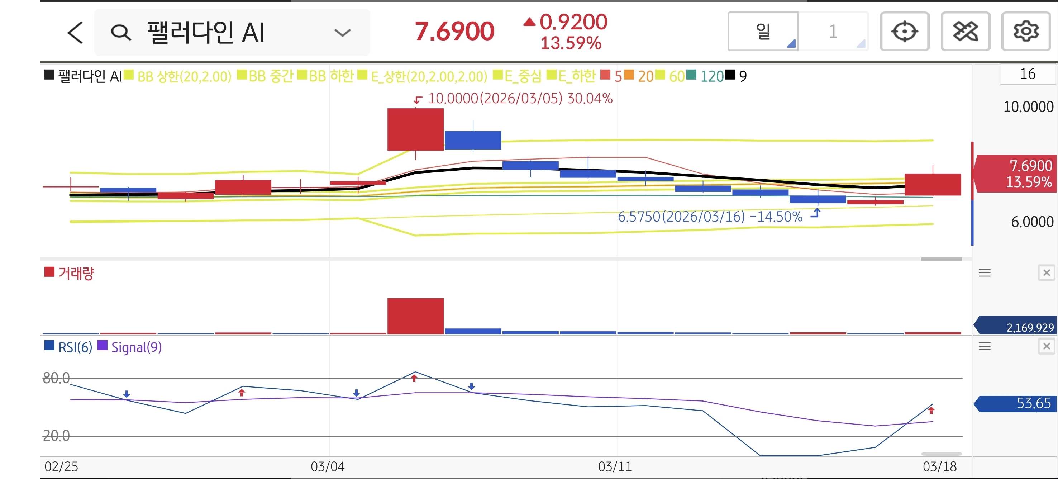Screen dimensions: 1058x479
Task: Open the 일 period dropdown
Action: [763, 31]
